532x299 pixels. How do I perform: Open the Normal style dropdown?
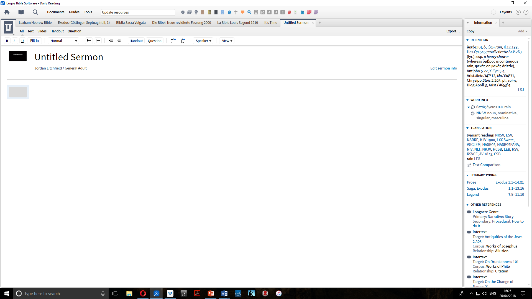64,41
